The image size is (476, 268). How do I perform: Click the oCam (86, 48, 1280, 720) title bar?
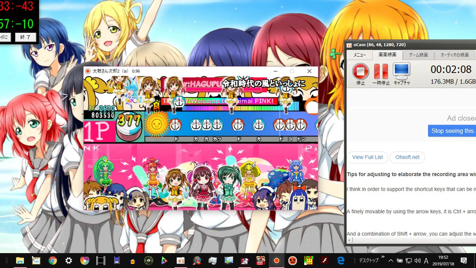tap(410, 45)
